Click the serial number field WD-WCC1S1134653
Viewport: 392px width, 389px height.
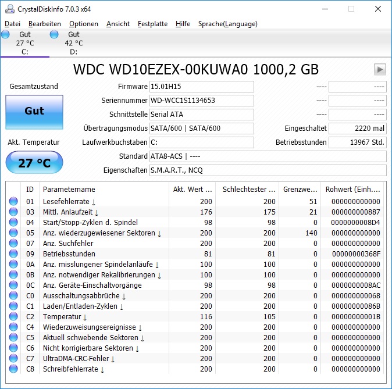click(x=202, y=101)
